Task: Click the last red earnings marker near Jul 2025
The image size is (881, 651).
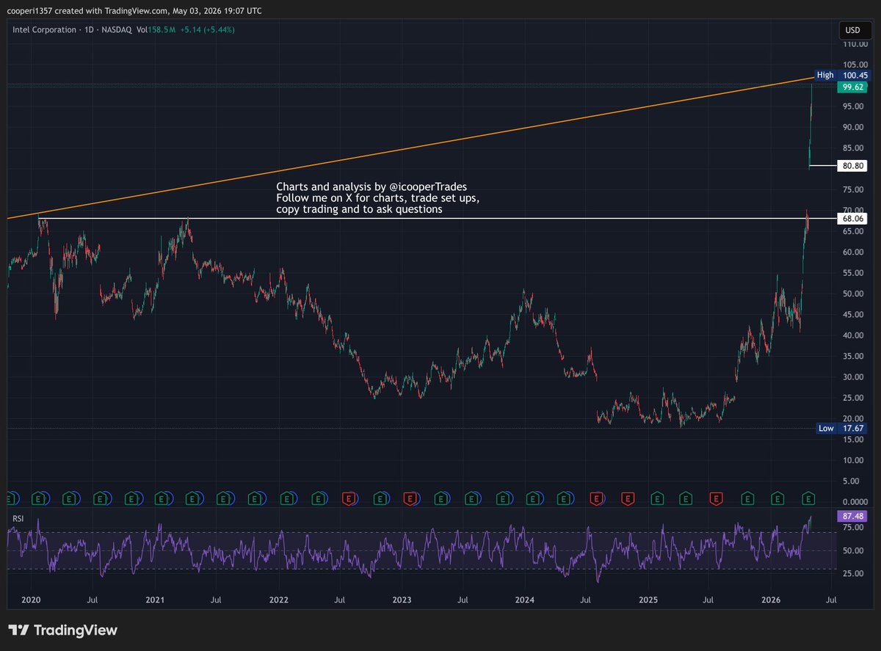Action: [717, 499]
